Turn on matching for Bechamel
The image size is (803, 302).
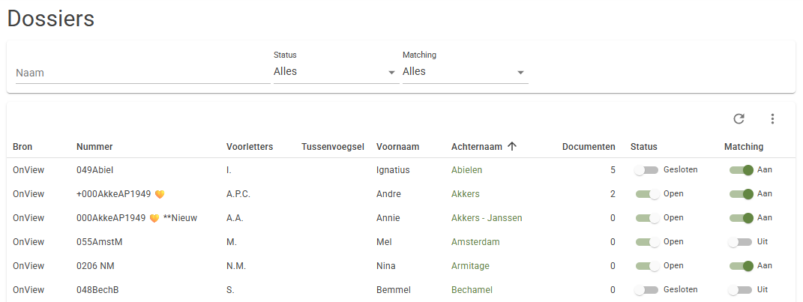pos(741,290)
